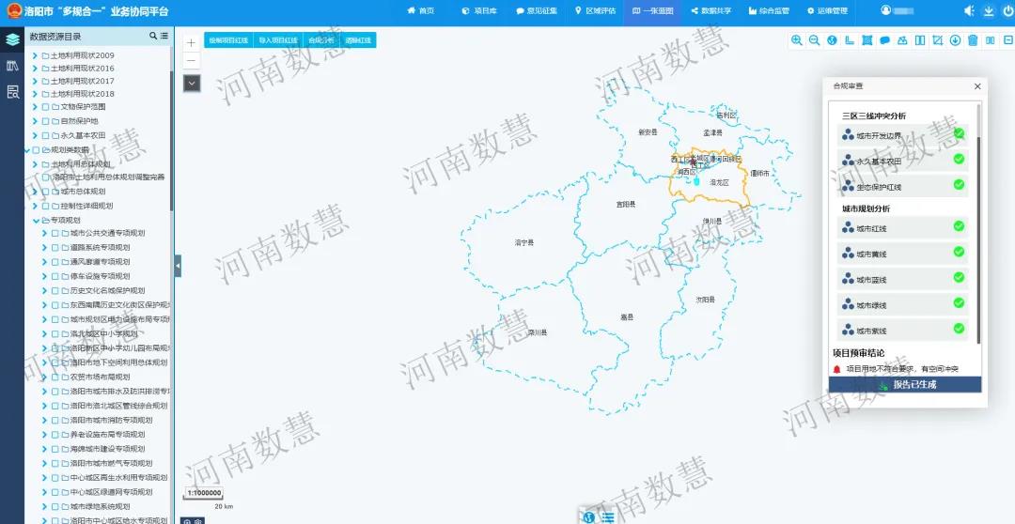The width and height of the screenshot is (1015, 524).
Task: Open the 运维管理 menu item
Action: point(827,11)
